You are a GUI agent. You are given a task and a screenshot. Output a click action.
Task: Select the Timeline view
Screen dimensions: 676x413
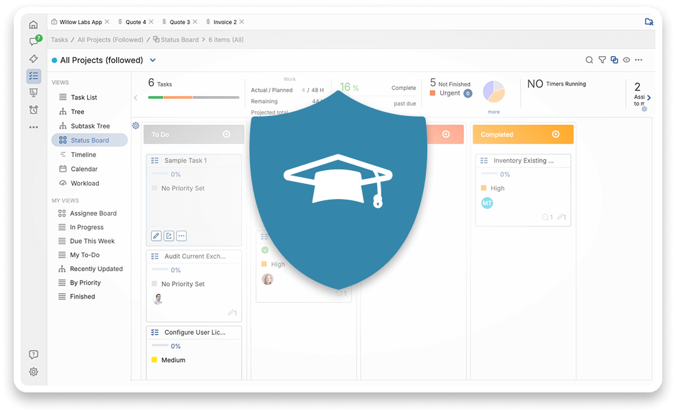pyautogui.click(x=82, y=154)
